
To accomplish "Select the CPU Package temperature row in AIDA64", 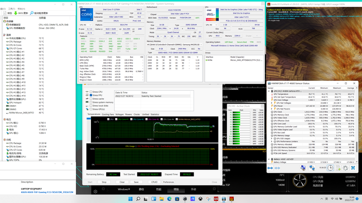I will [x=38, y=42].
